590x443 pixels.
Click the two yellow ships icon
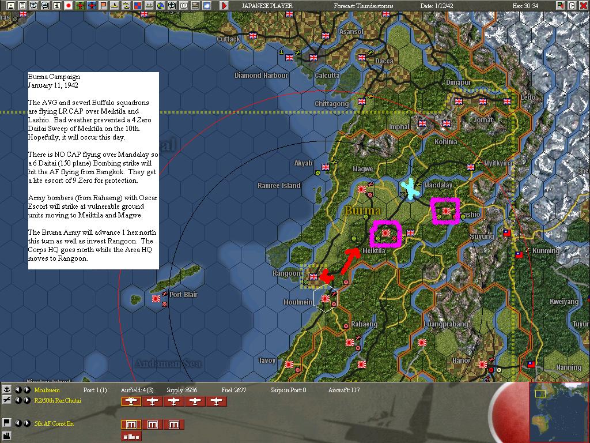pyautogui.click(x=126, y=5)
